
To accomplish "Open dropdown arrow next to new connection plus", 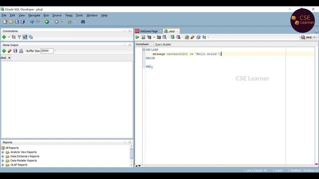I will pos(9,37).
